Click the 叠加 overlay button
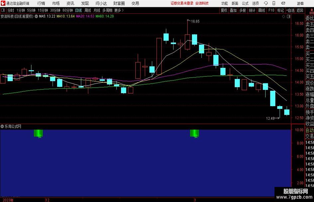314x202 pixels. 233,10
